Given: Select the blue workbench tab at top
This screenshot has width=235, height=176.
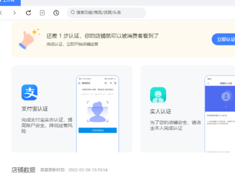Looking at the screenshot, I should pyautogui.click(x=10, y=2).
